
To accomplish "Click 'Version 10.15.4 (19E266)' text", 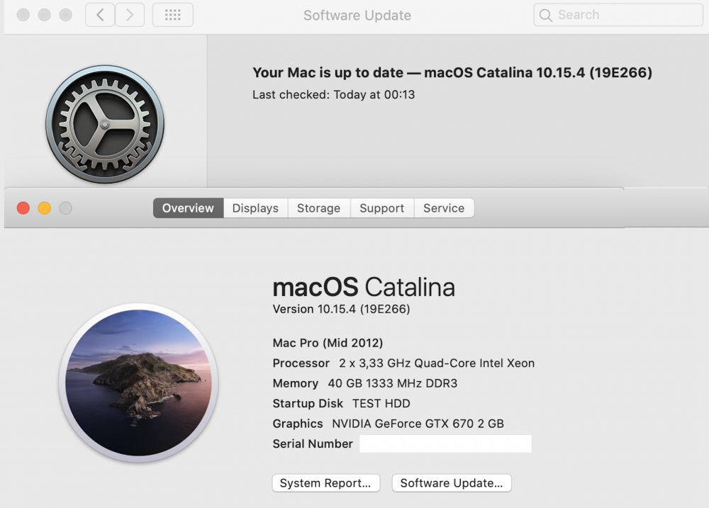I will click(x=342, y=309).
